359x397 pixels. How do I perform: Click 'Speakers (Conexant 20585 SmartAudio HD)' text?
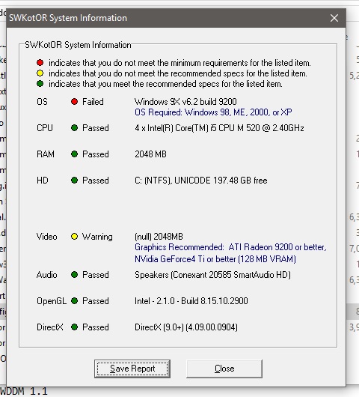click(212, 275)
